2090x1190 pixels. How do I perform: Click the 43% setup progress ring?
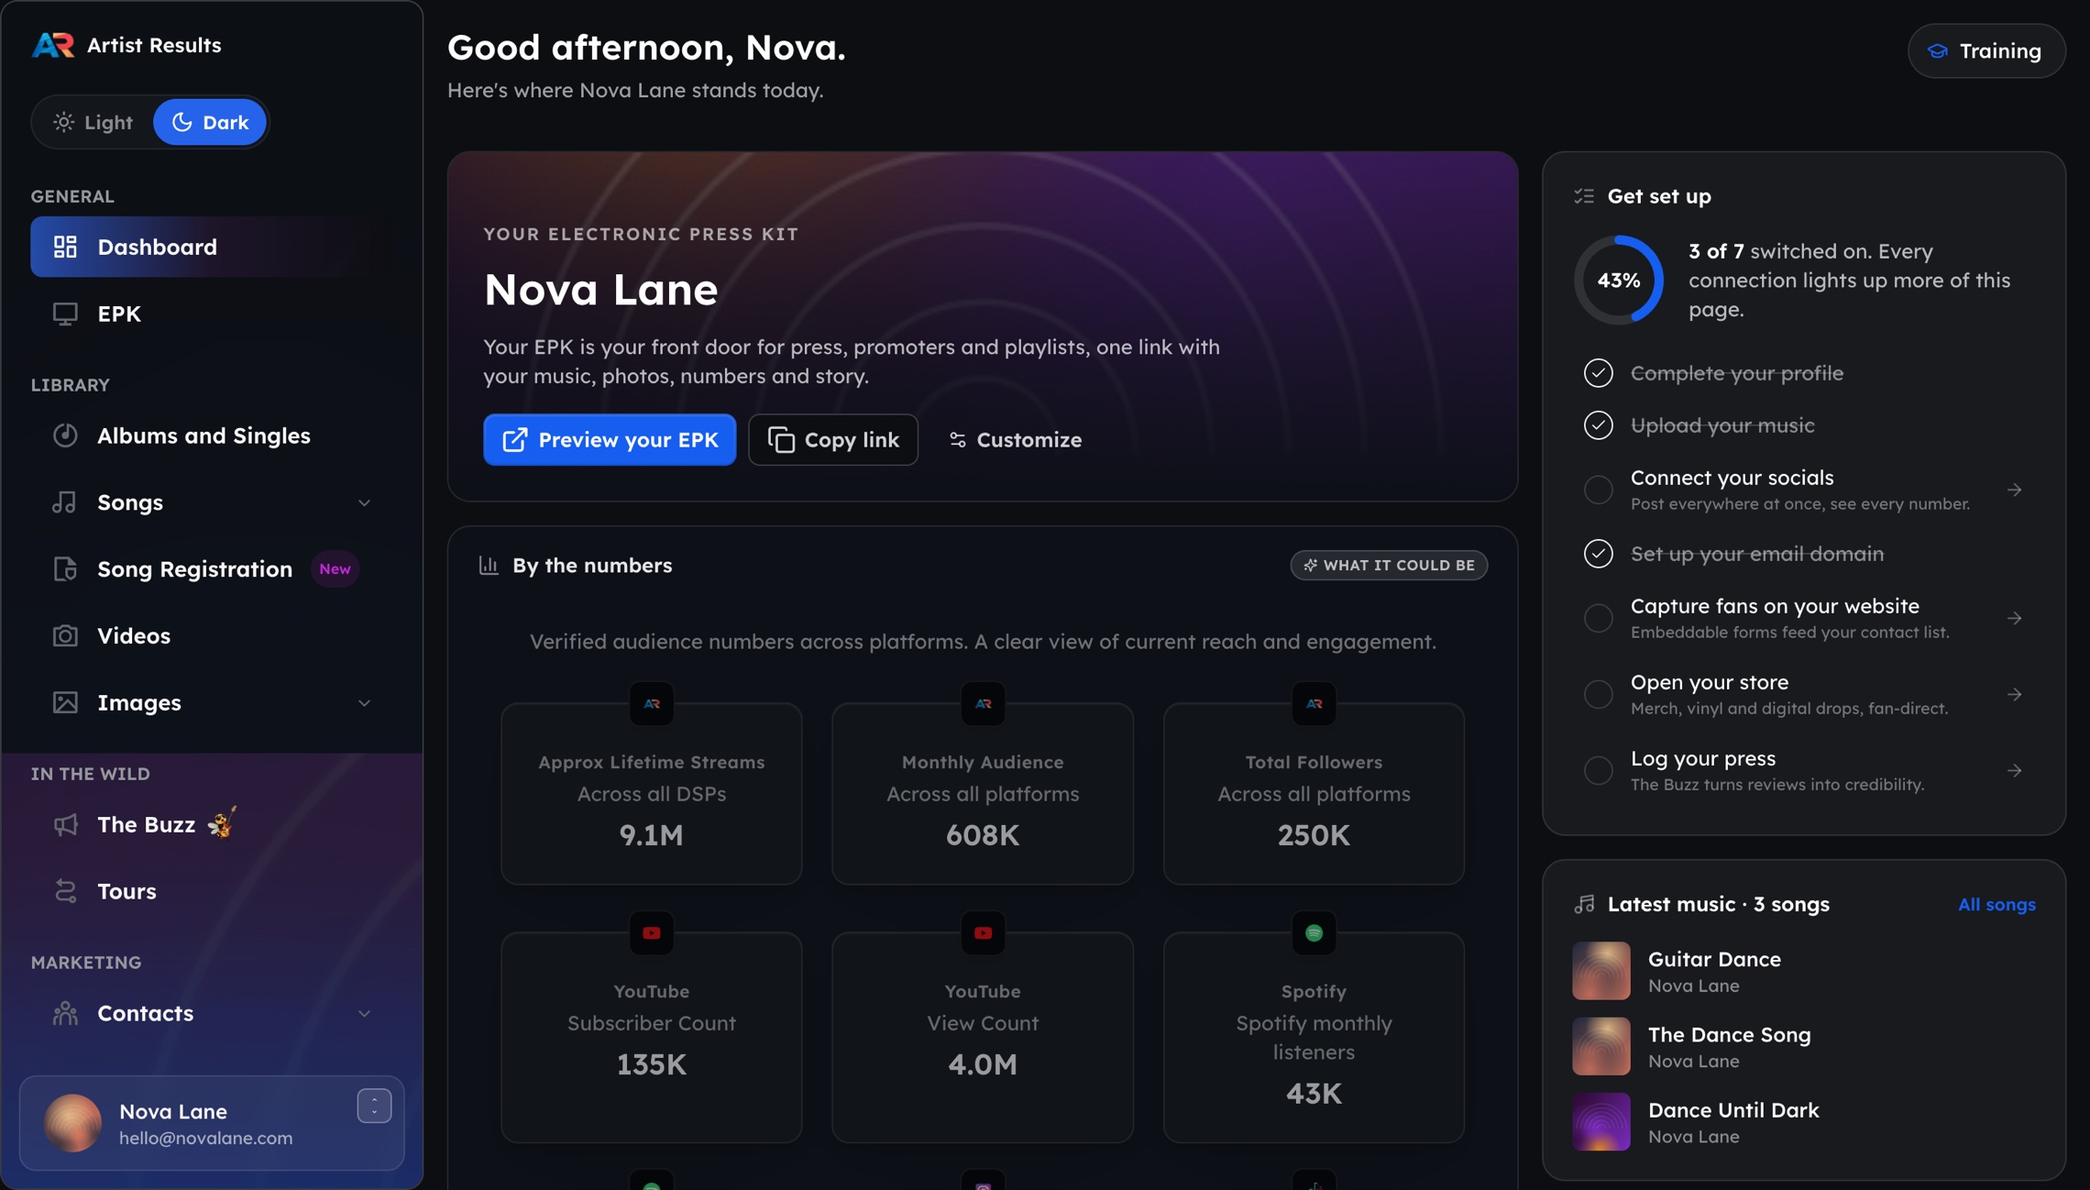(1619, 281)
